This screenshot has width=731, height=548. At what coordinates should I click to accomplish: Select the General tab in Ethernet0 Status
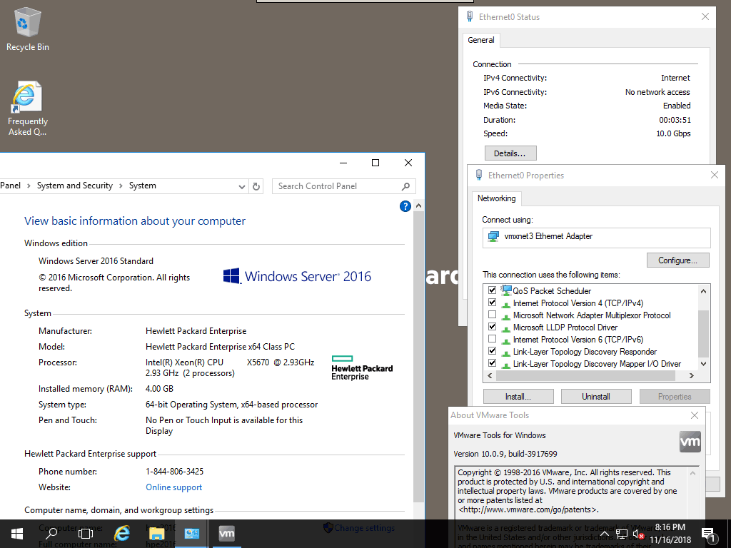(481, 40)
